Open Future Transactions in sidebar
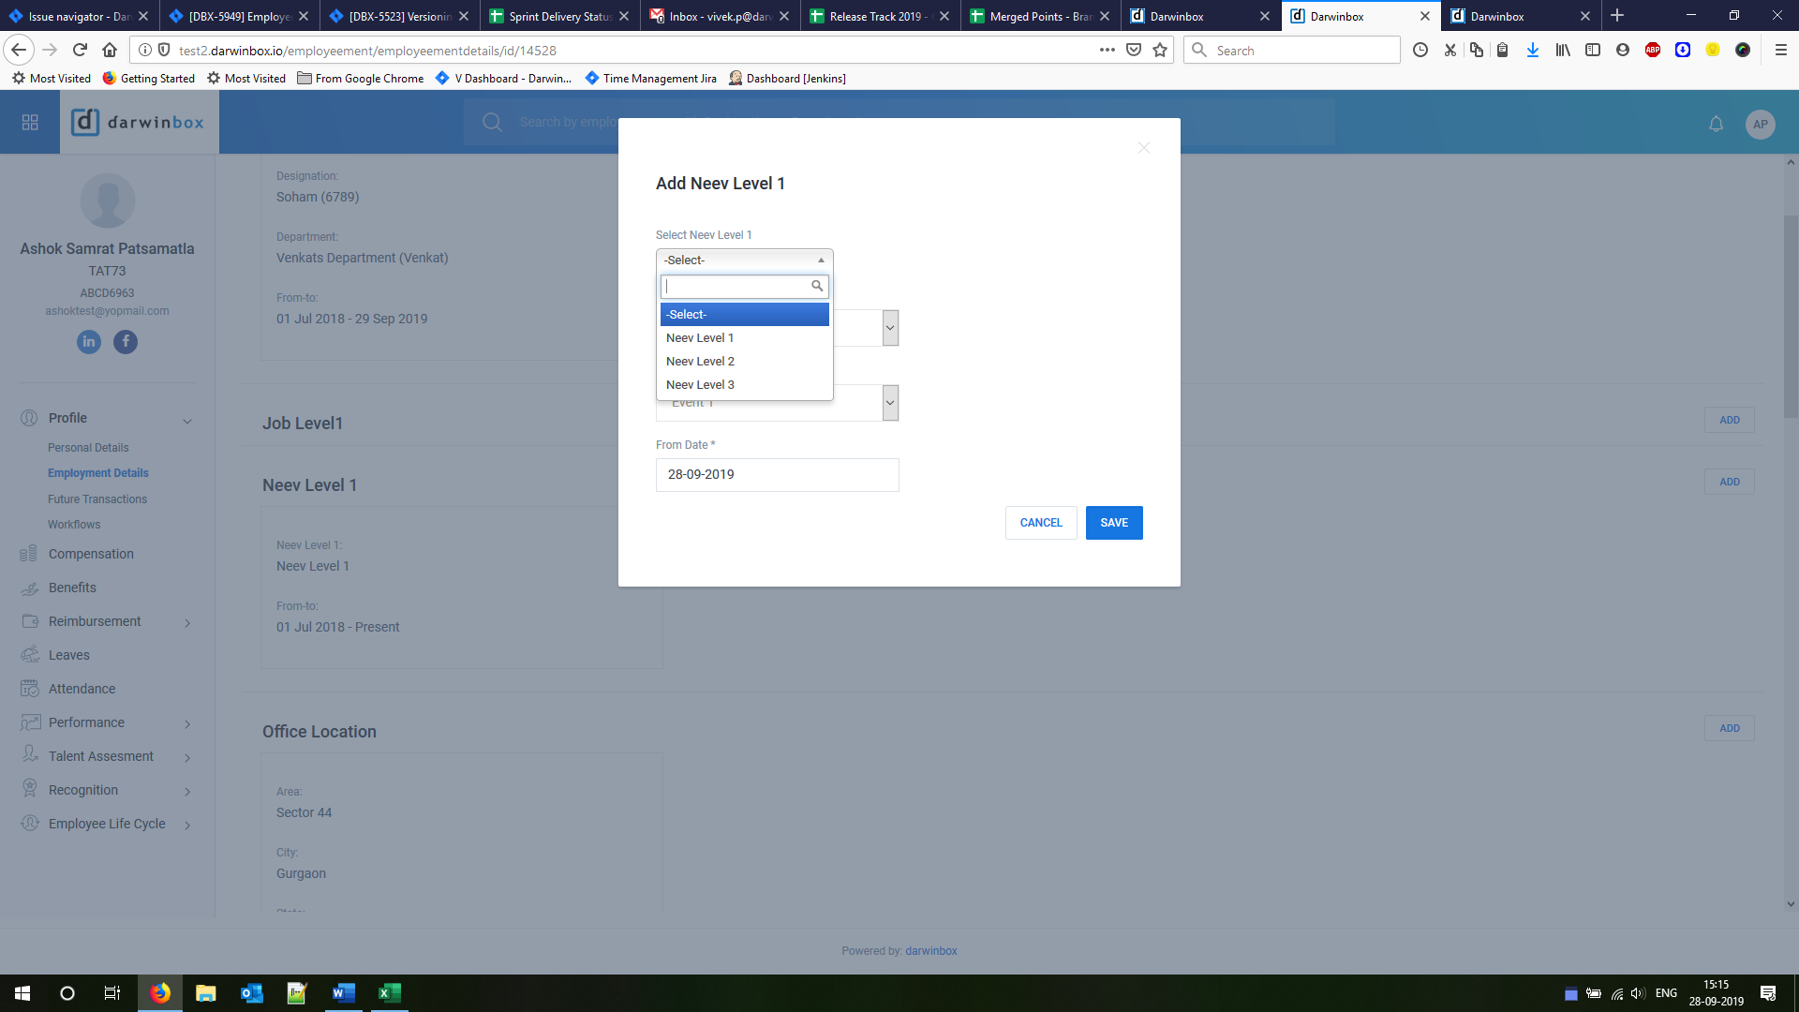 97,499
